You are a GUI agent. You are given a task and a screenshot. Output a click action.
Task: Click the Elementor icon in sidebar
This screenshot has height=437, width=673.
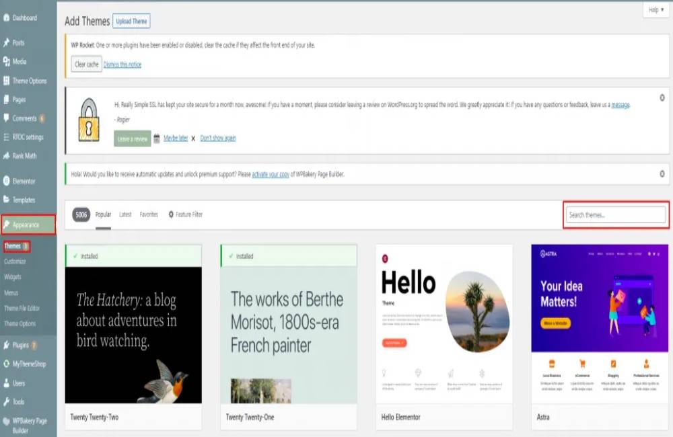[6, 181]
